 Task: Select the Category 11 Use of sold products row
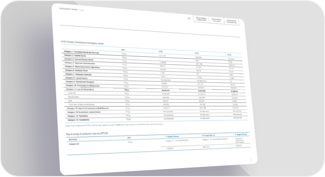click(154, 90)
